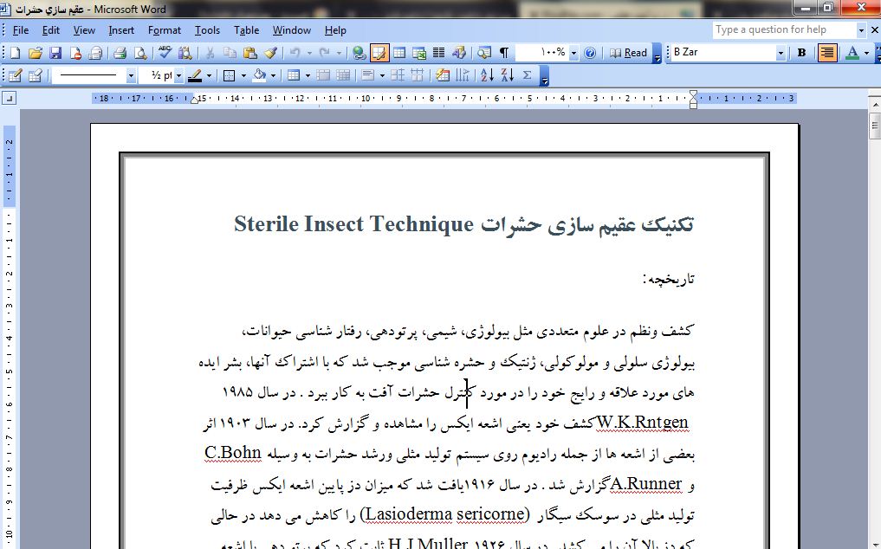Toggle Bold formatting
The image size is (881, 549).
pyautogui.click(x=801, y=53)
